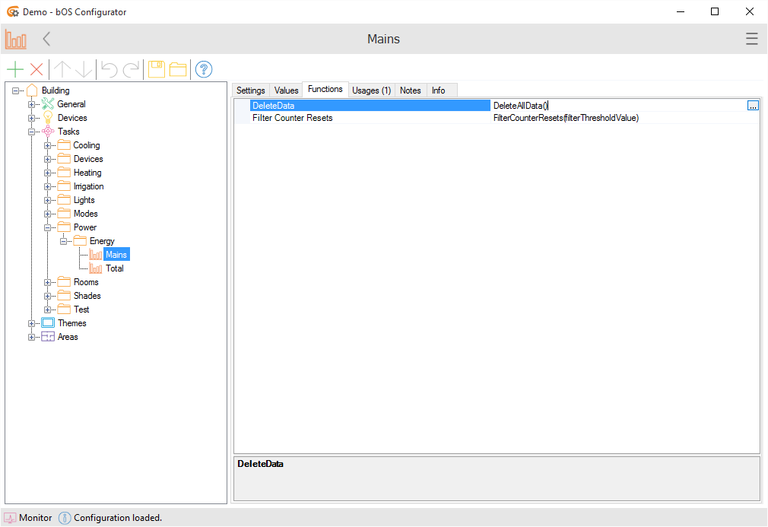Switch to the Settings tab
The image size is (768, 527).
250,90
